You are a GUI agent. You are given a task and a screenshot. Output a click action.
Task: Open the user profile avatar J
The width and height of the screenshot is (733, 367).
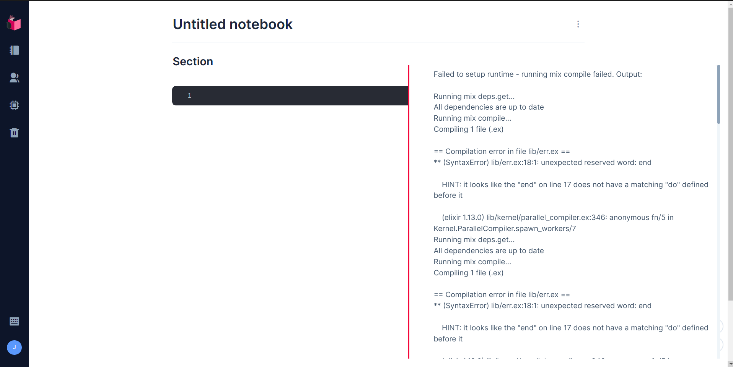click(14, 348)
